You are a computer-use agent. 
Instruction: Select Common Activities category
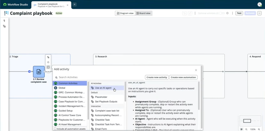click(70, 83)
